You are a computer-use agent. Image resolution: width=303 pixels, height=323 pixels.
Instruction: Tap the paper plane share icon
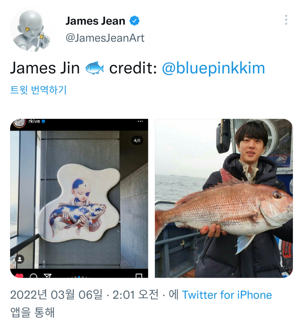(x=47, y=276)
